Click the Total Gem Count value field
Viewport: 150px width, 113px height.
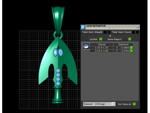point(135,32)
